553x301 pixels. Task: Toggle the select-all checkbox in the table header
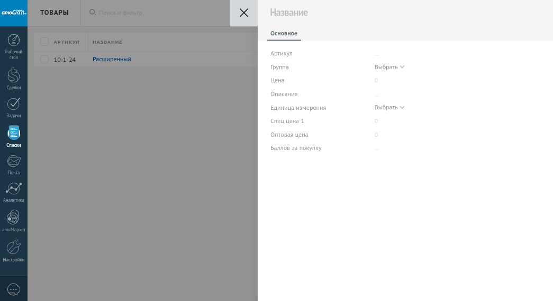pyautogui.click(x=44, y=42)
